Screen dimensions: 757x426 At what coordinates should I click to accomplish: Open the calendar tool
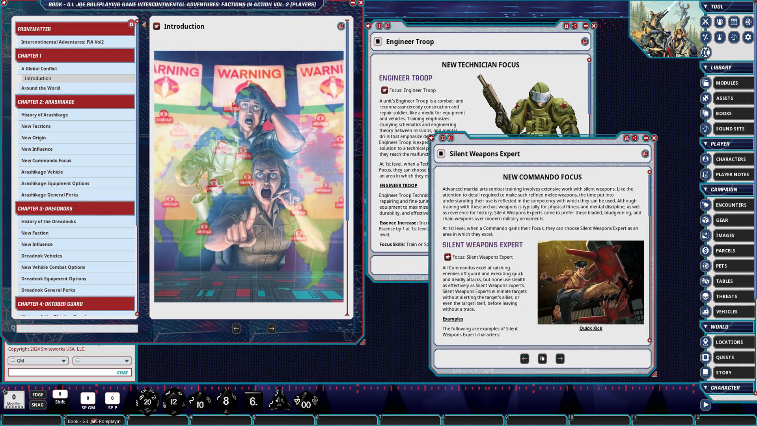point(733,22)
